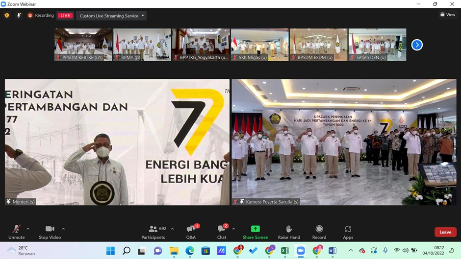Click the Kamera Peserta Sarulla name label
This screenshot has height=259, width=461.
pyautogui.click(x=272, y=202)
